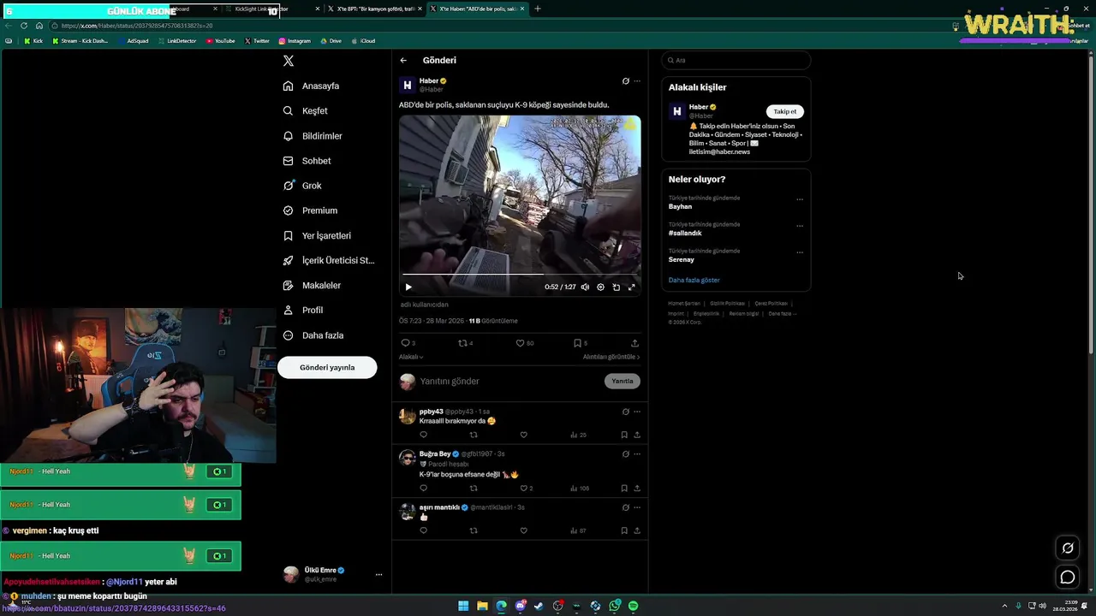
Task: Open WhatsApp from the taskbar
Action: tap(615, 606)
